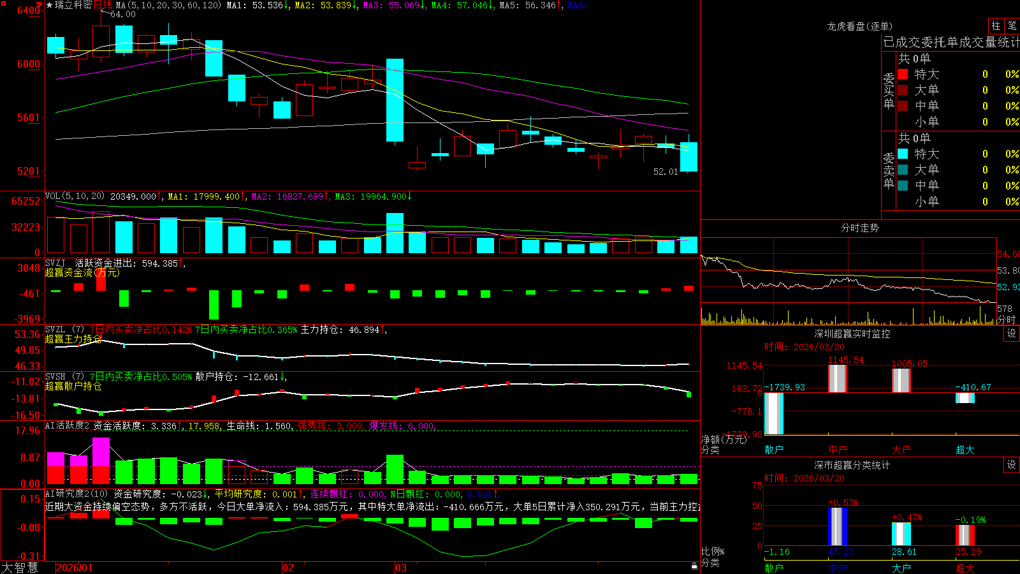Click the 分时走势 panel title

coord(860,228)
